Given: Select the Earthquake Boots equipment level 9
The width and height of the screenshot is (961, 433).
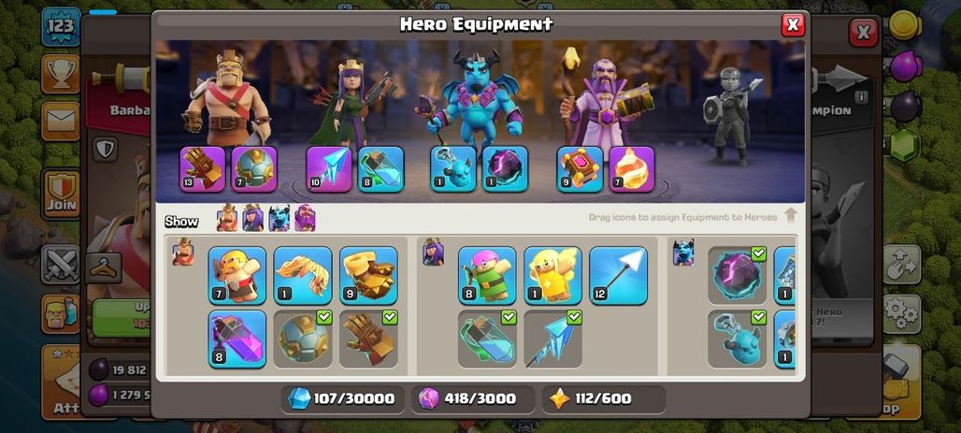Looking at the screenshot, I should (368, 275).
